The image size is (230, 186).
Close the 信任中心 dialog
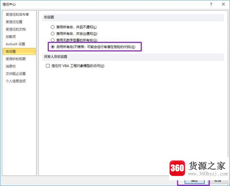click(223, 4)
